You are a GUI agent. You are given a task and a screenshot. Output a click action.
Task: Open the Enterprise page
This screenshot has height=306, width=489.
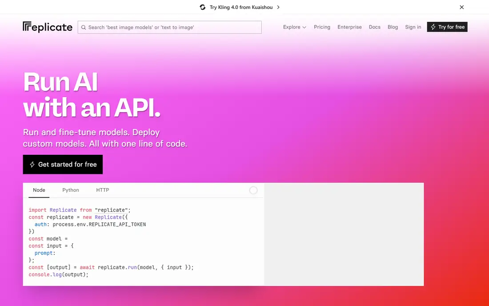click(349, 27)
